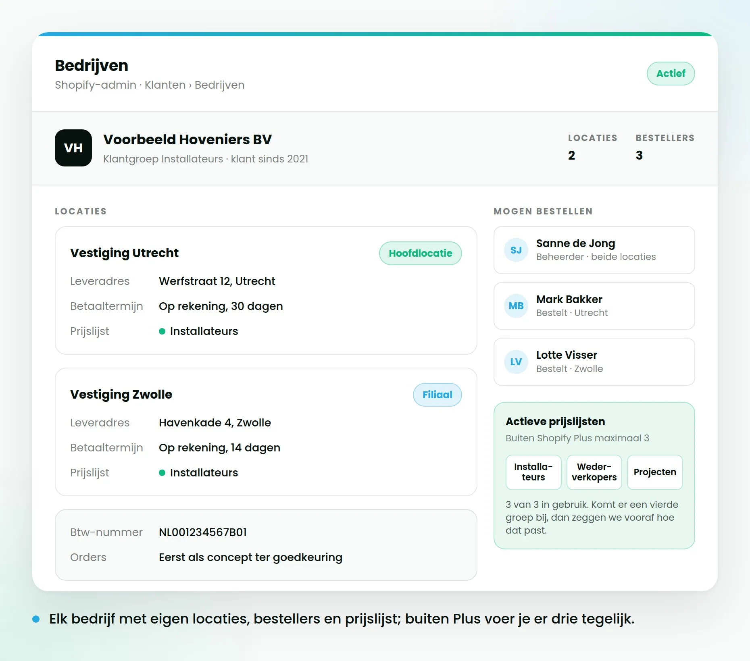Select the Filiaal badge on Vestiging Zwolle

437,395
